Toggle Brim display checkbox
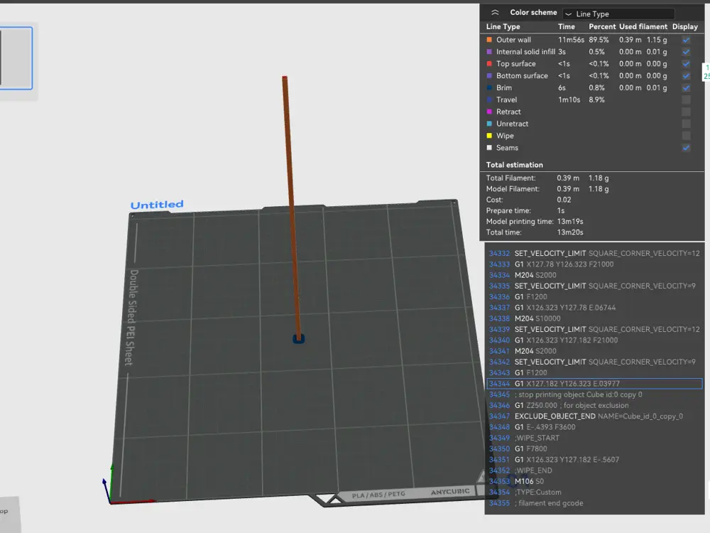710x533 pixels. (686, 88)
